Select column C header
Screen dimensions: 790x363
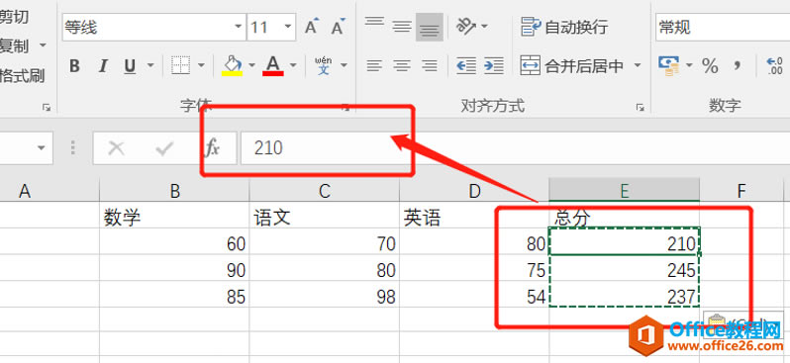325,190
